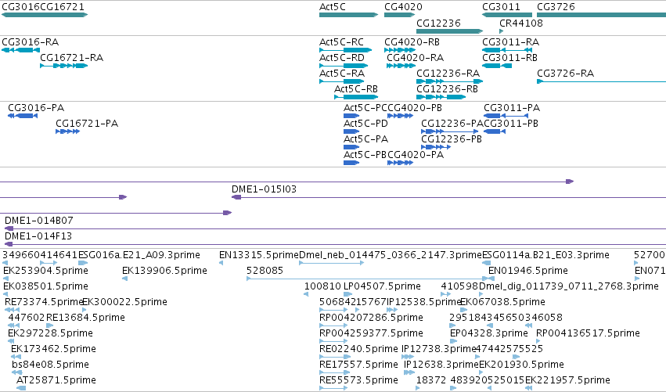Click the RP004136517.5prime label

(588, 333)
